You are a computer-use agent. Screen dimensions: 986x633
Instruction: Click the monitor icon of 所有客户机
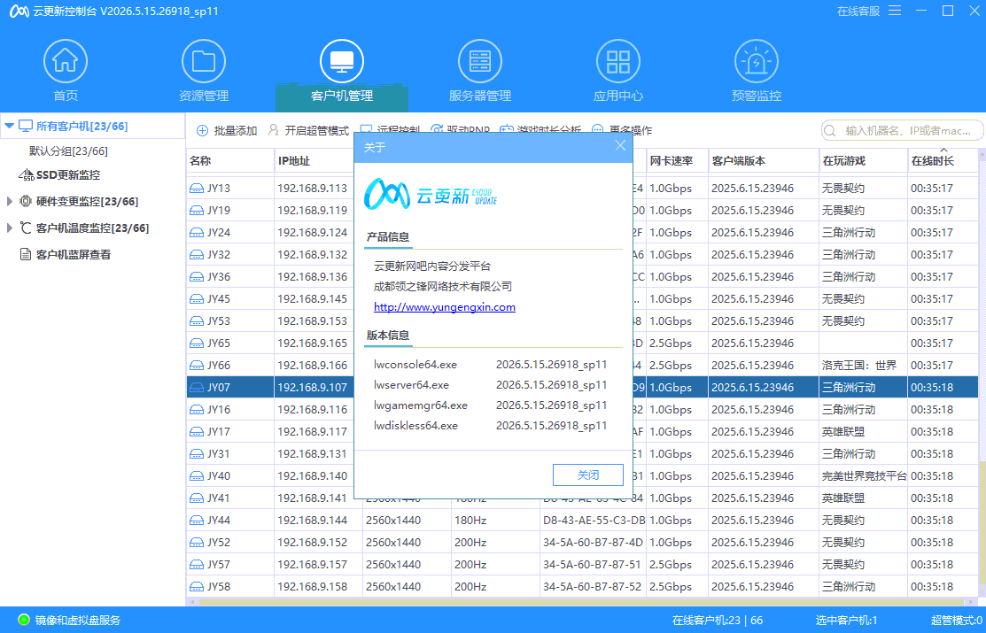[26, 126]
